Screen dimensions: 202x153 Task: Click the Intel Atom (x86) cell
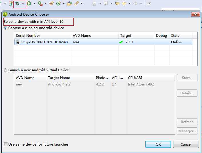(x=141, y=84)
